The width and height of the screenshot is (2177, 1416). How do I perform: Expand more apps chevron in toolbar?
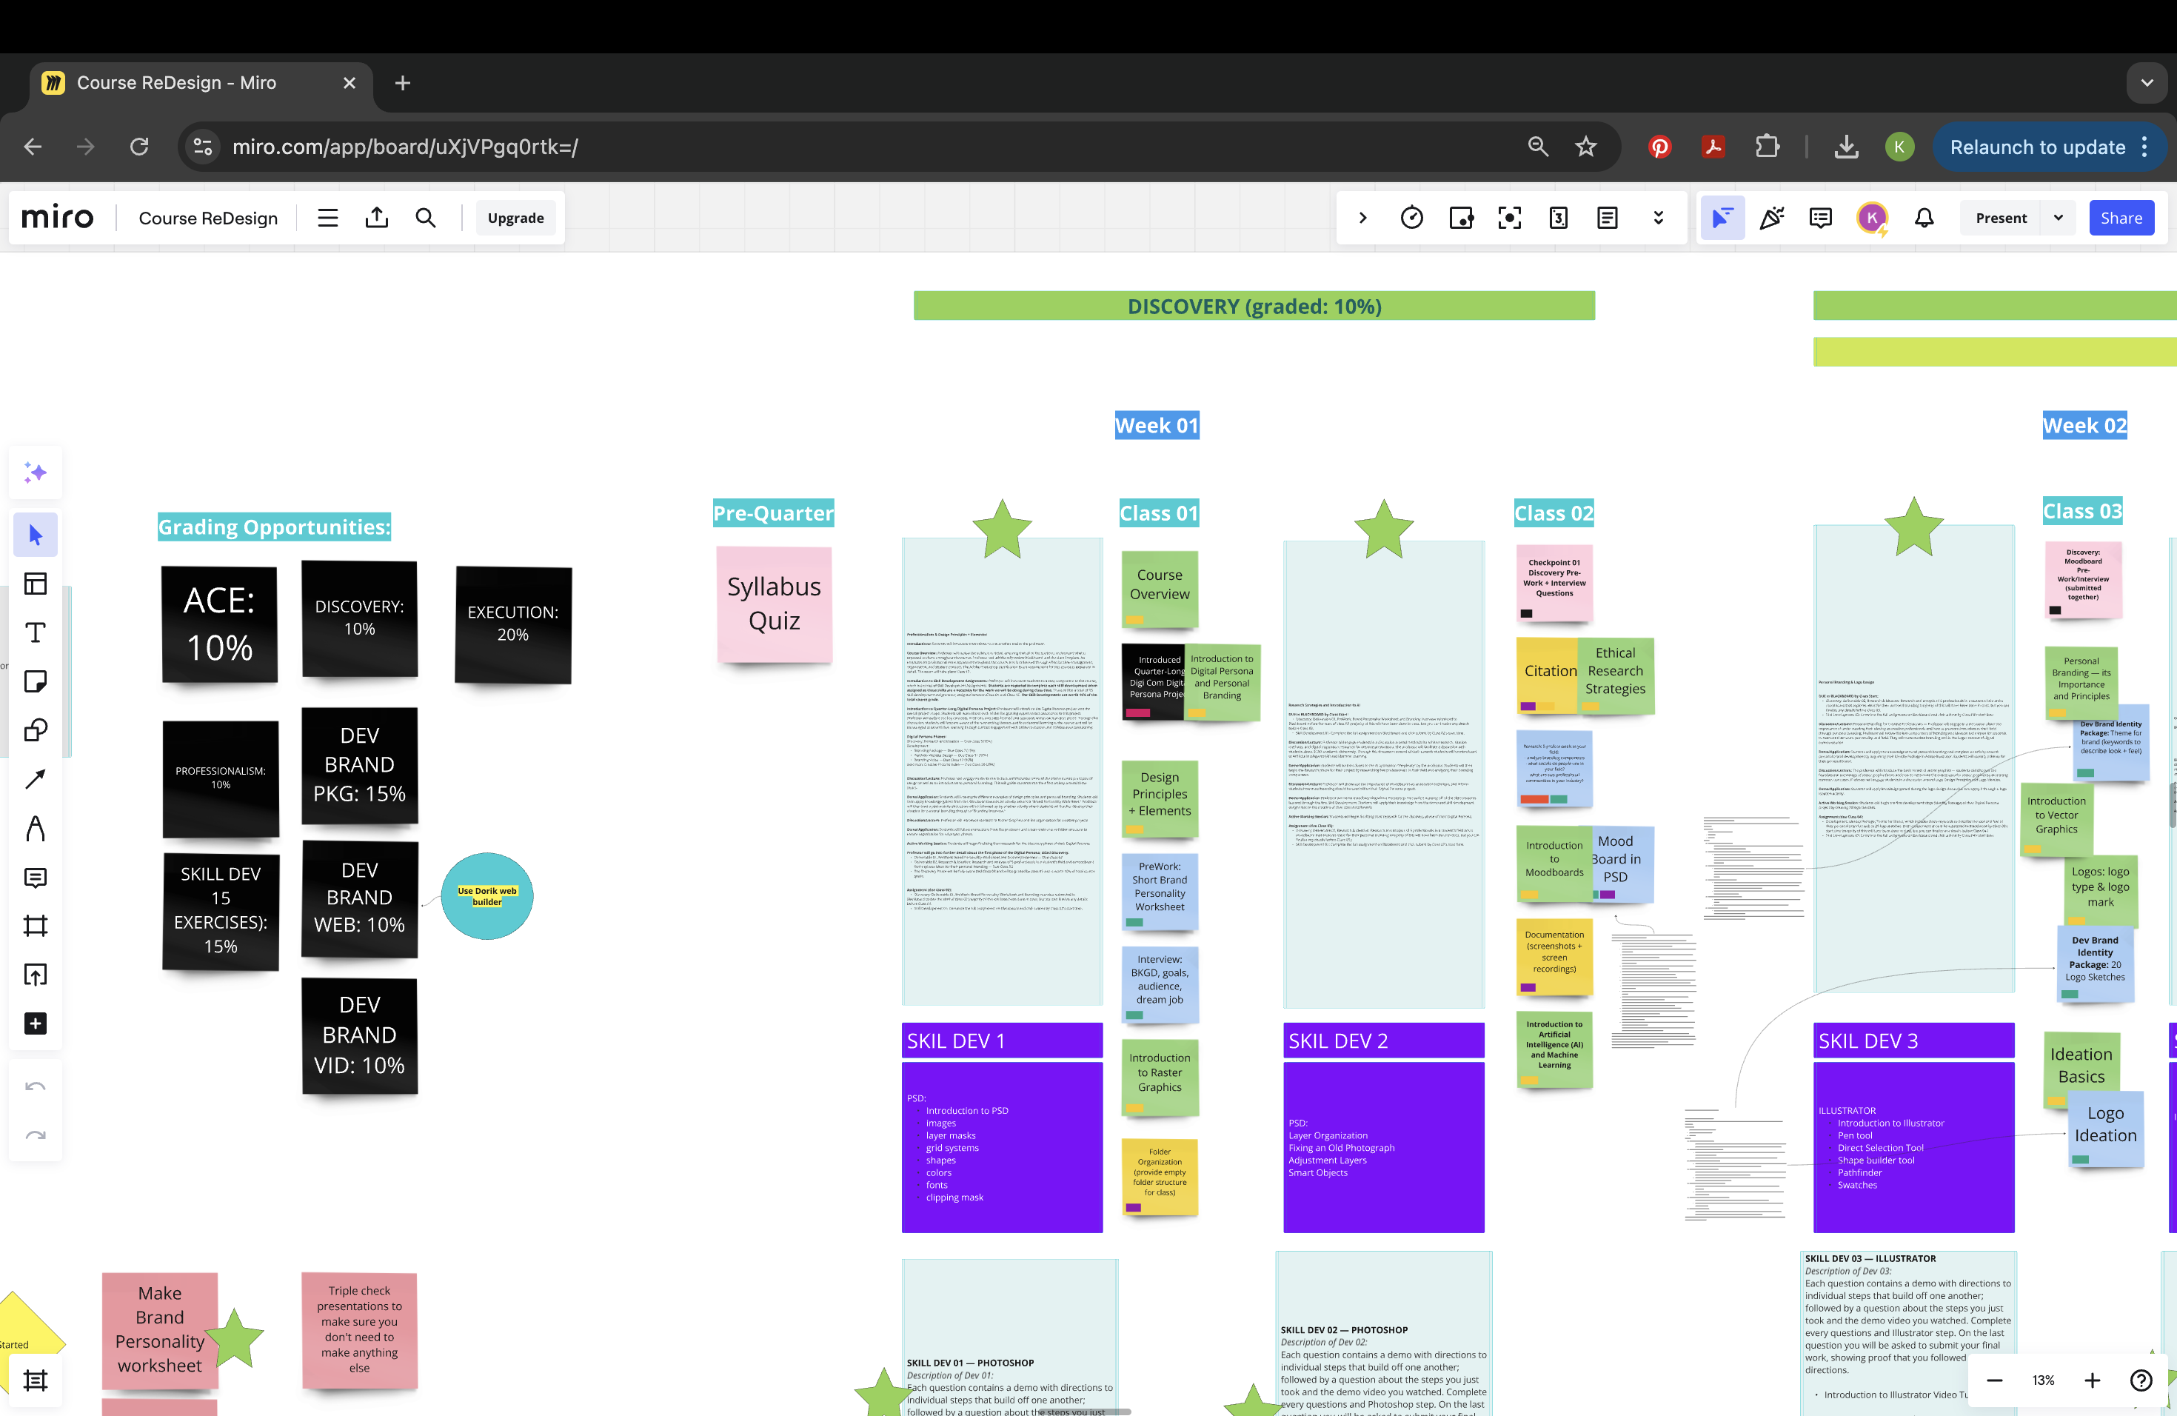[1657, 218]
